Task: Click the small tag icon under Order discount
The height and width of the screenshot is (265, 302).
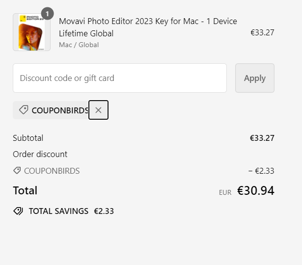Action: click(x=17, y=171)
